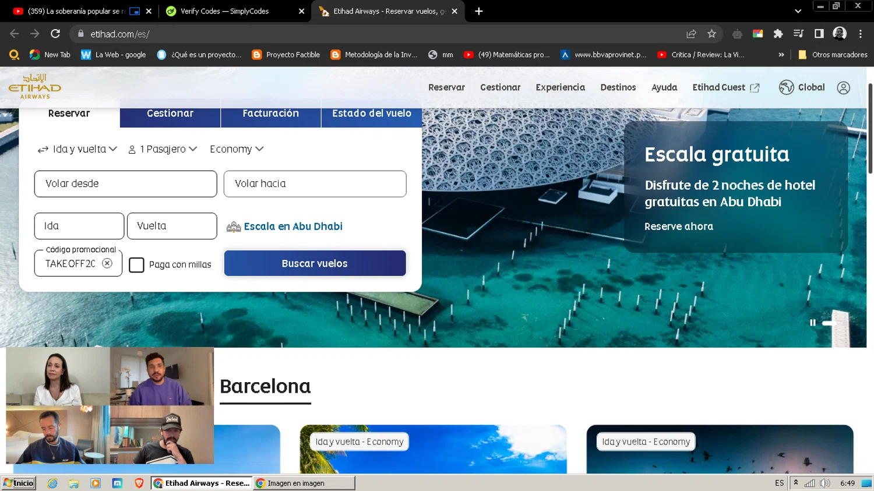Show more bookmarks with the chevron

tap(781, 55)
